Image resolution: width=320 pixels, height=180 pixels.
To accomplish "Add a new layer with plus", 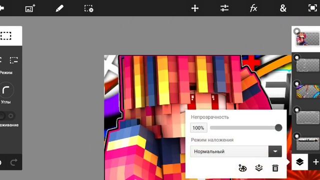I will pyautogui.click(x=315, y=162).
